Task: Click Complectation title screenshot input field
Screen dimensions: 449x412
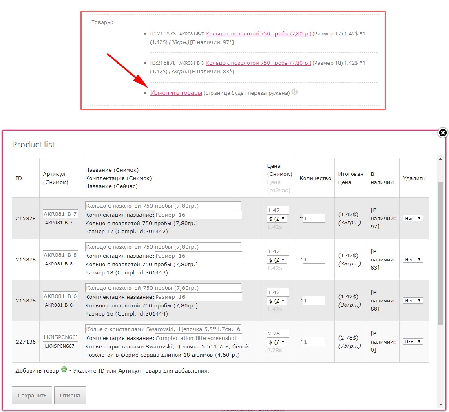Action: tap(198, 338)
